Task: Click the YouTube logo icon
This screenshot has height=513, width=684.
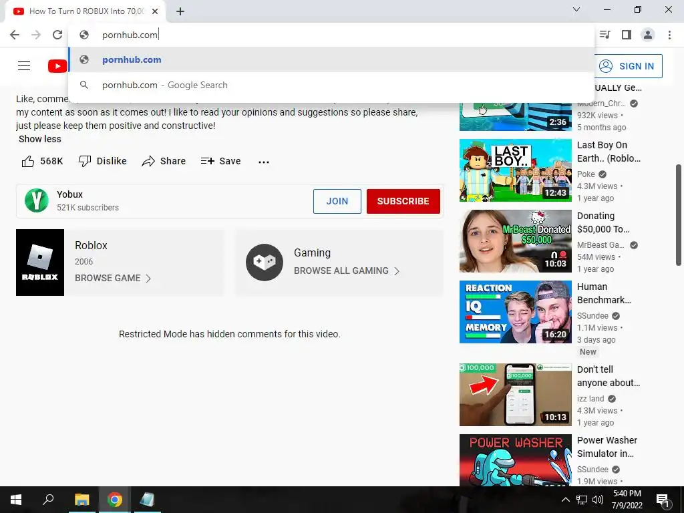Action: (57, 66)
